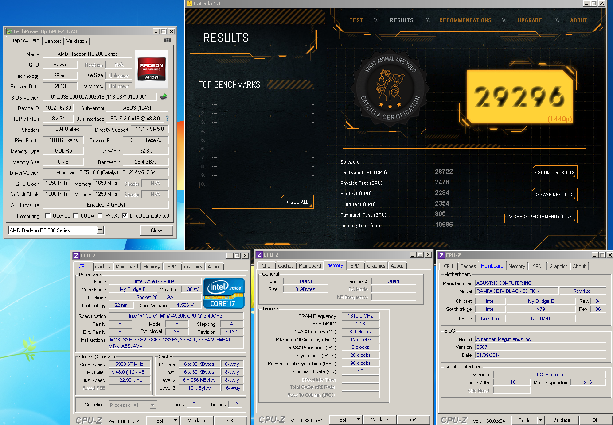The width and height of the screenshot is (613, 425).
Task: Open the UPGRADE section in Catzilla
Action: (x=530, y=20)
